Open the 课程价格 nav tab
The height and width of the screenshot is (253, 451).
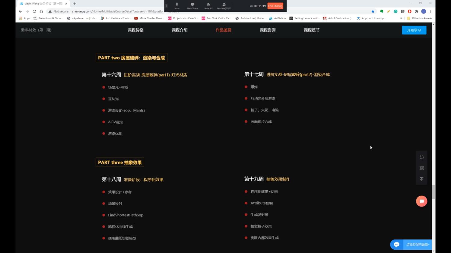(136, 30)
